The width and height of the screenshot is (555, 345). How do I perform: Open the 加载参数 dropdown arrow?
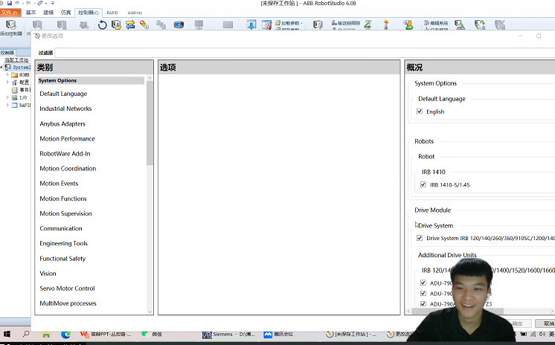[x=301, y=23]
